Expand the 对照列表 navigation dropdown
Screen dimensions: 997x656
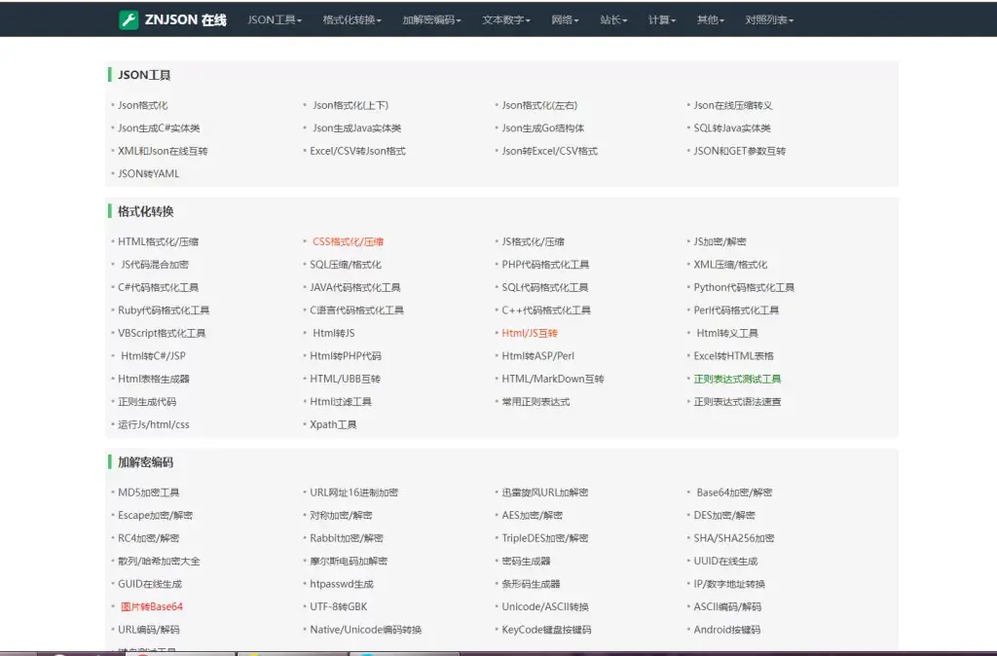[x=769, y=19]
